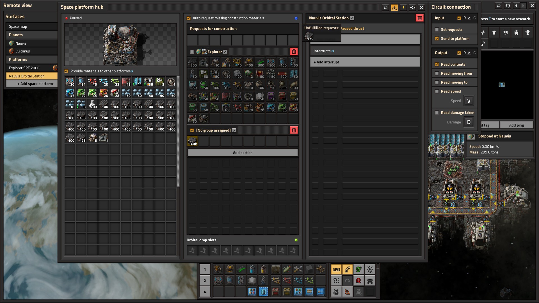Switch to the Explorer SPF 2000 platform

pos(32,68)
